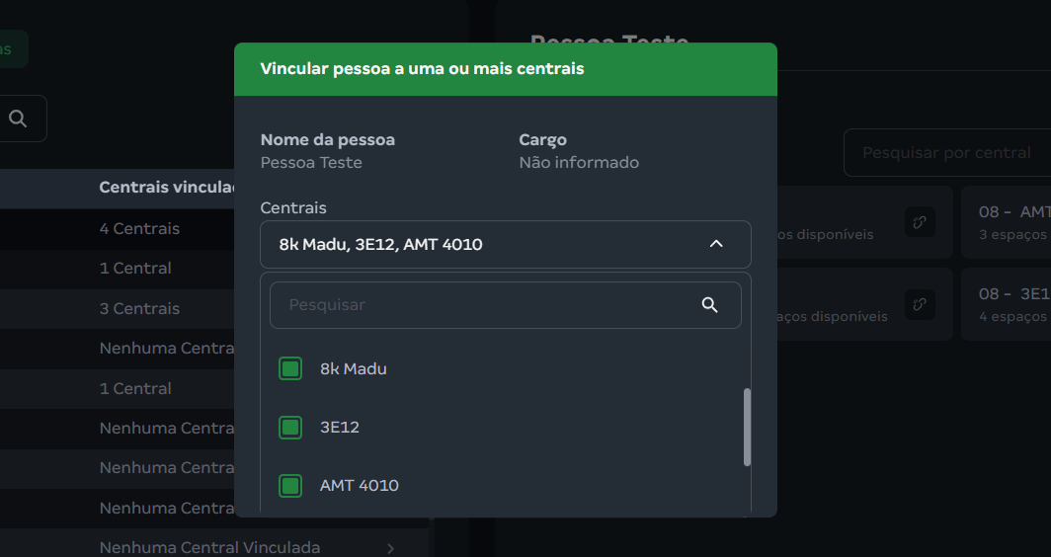The height and width of the screenshot is (557, 1051).
Task: Click the scrollbar in the centrais options list
Action: [747, 427]
